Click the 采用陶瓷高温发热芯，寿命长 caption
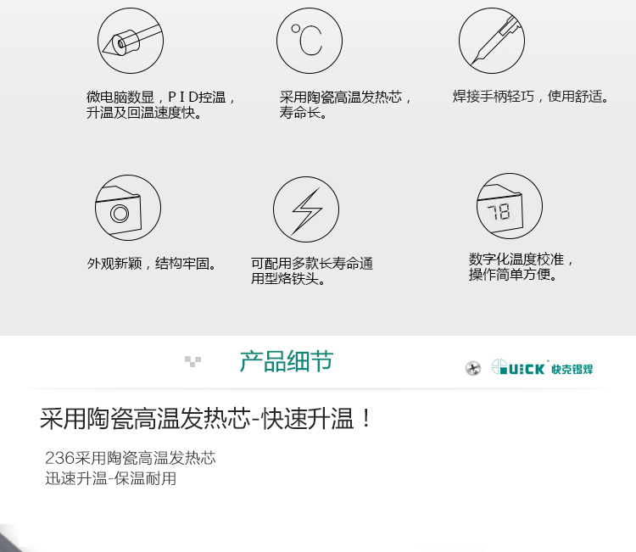This screenshot has height=552, width=636. tap(345, 104)
